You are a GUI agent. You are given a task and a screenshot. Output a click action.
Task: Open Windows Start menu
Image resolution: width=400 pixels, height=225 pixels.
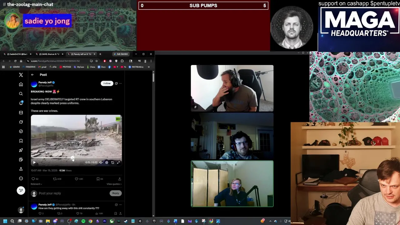point(5,221)
